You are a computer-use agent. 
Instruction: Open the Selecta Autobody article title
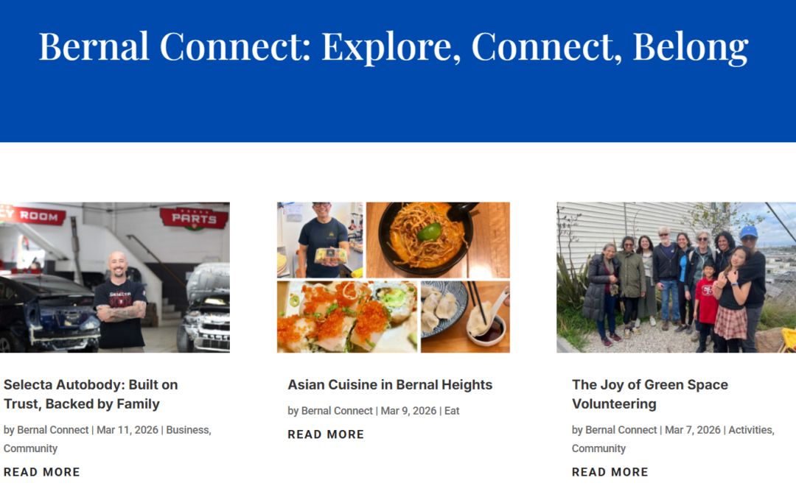[x=91, y=394]
